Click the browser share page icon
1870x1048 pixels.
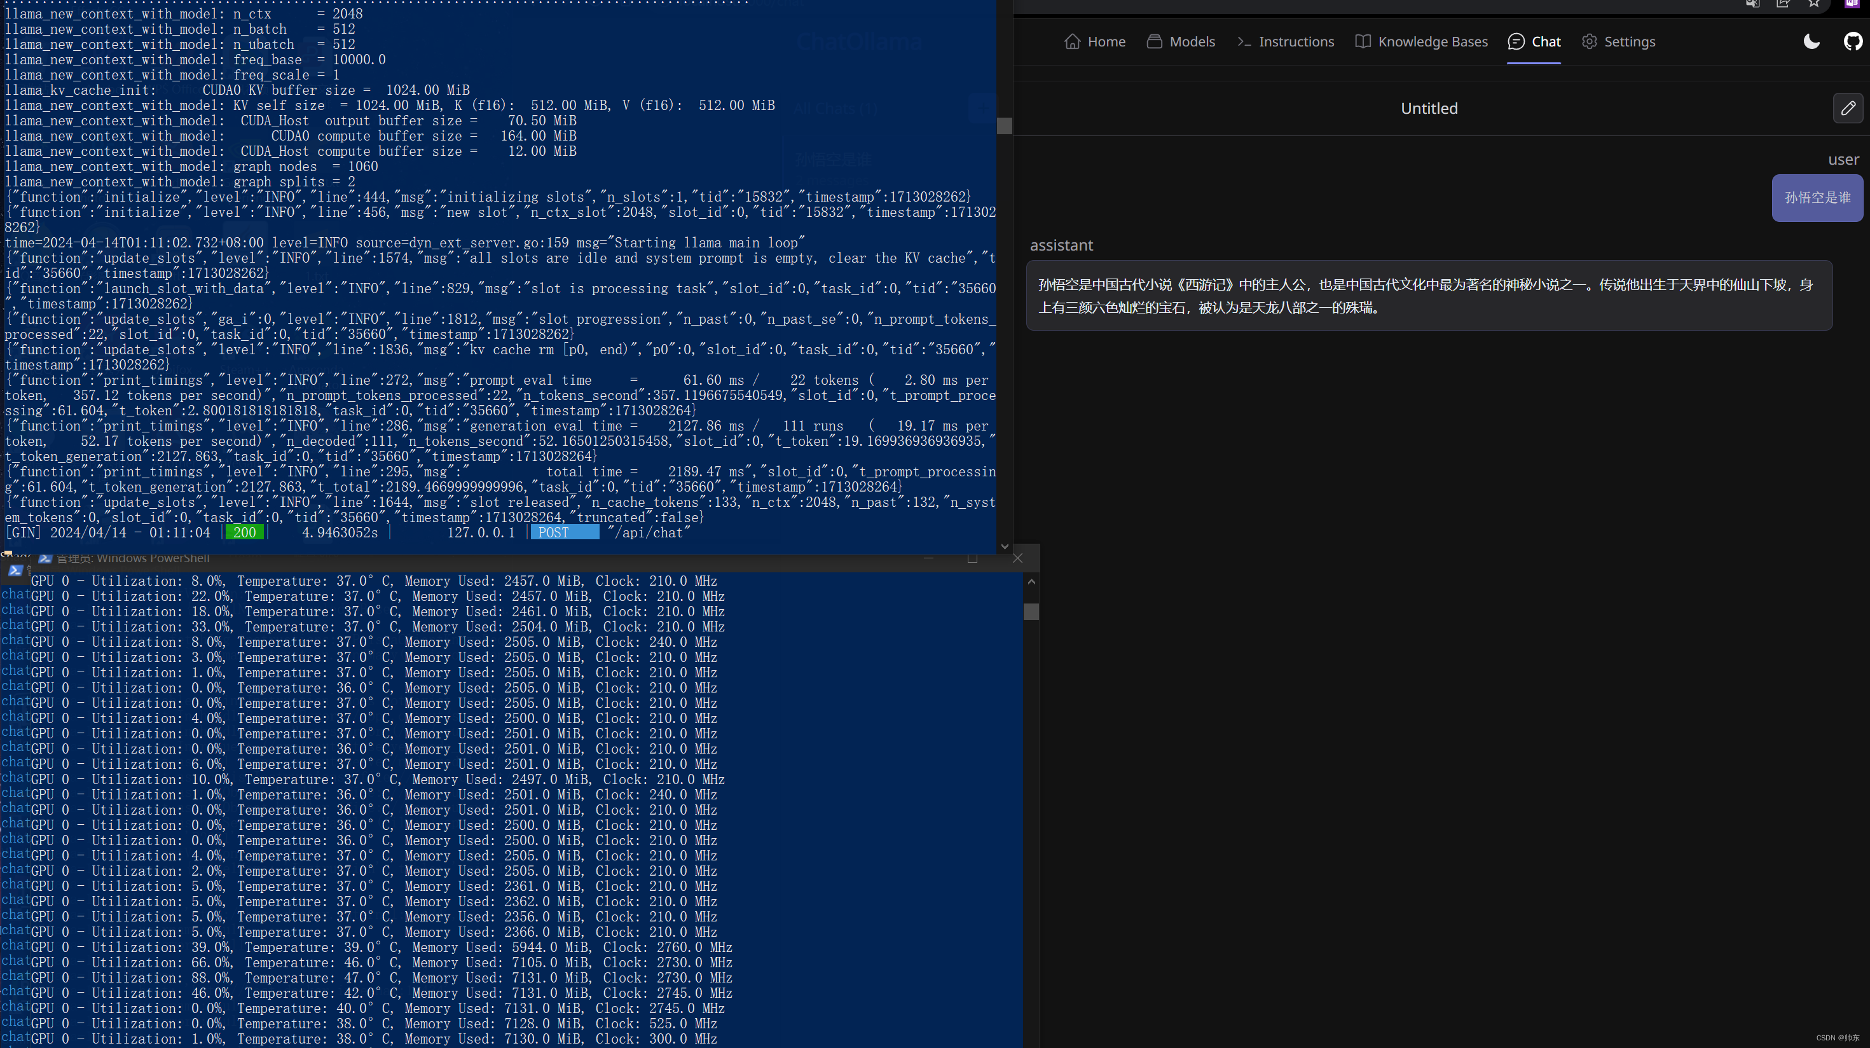[1783, 4]
